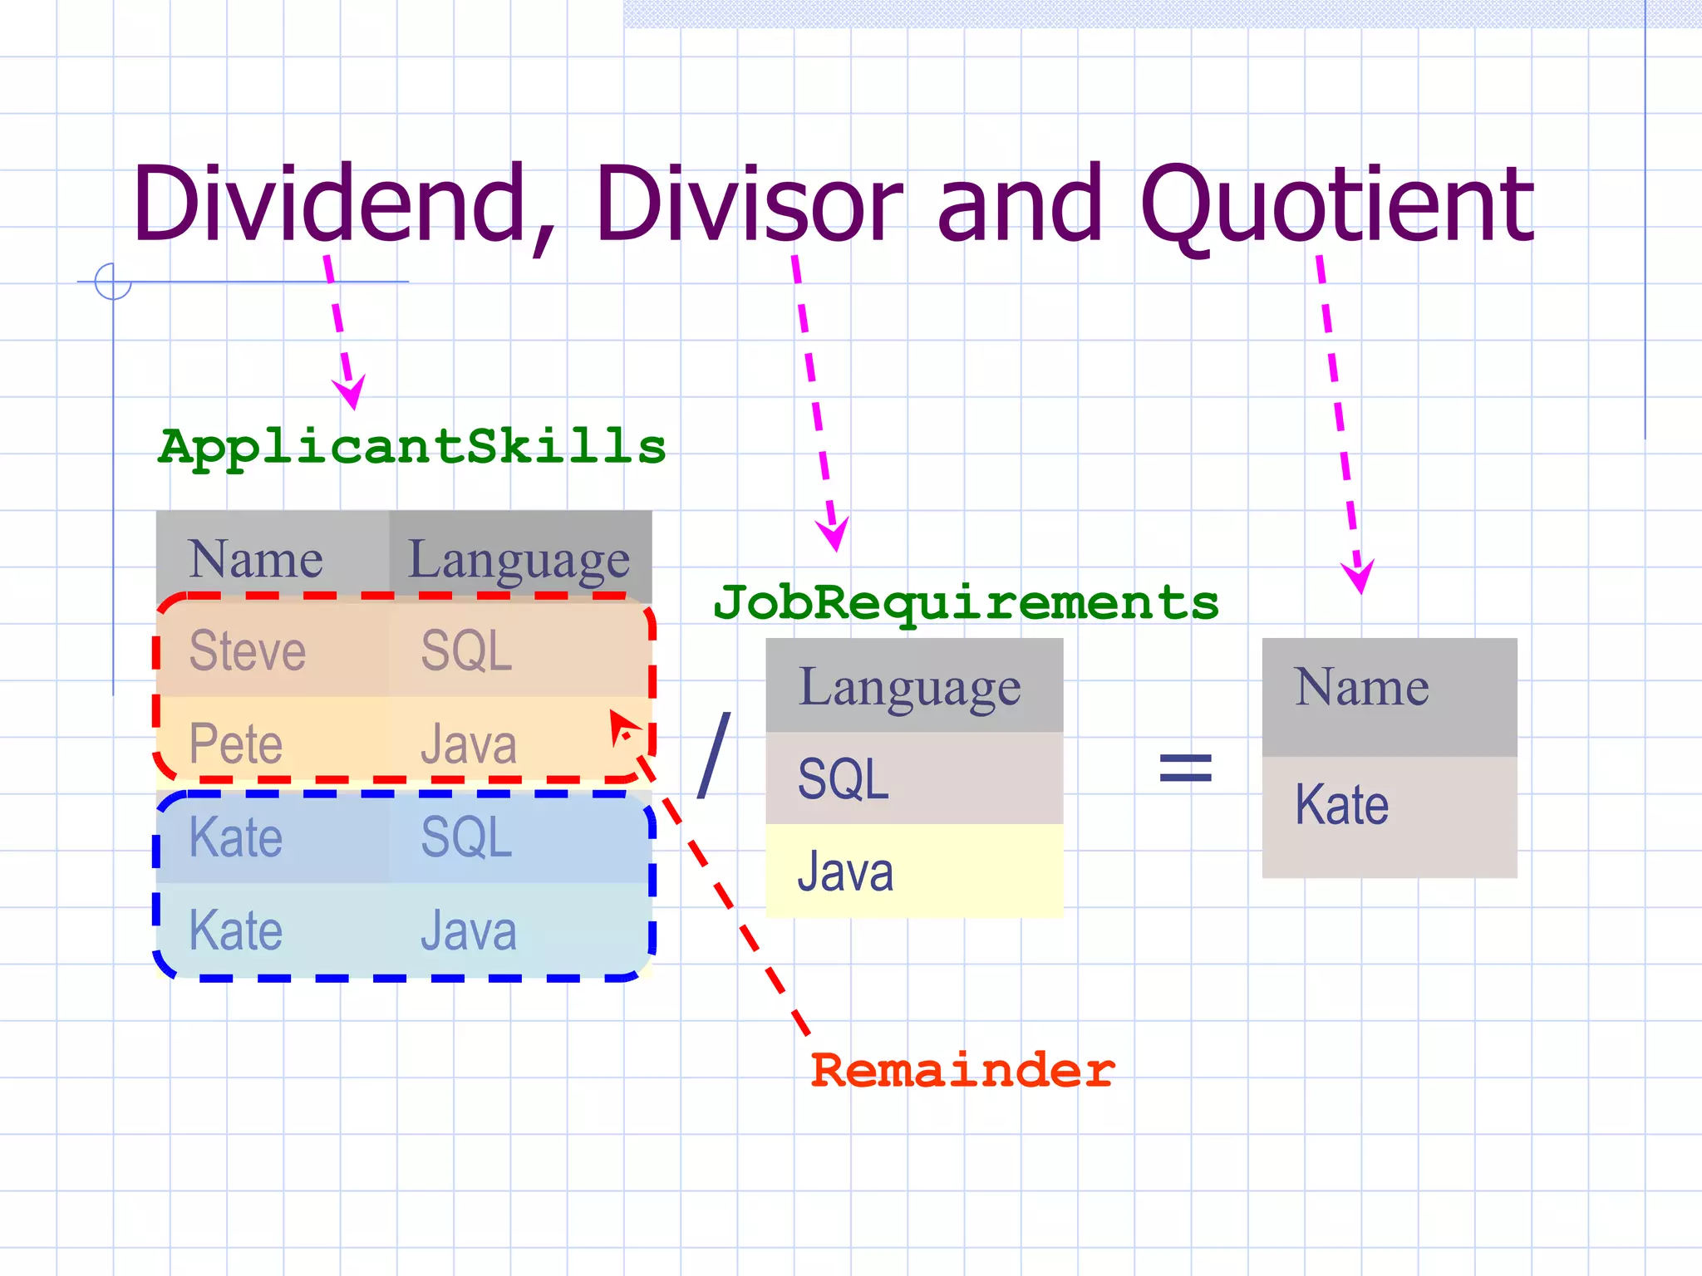Click 'Kate' in the Kate Java row
The height and width of the screenshot is (1276, 1702).
coord(273,930)
